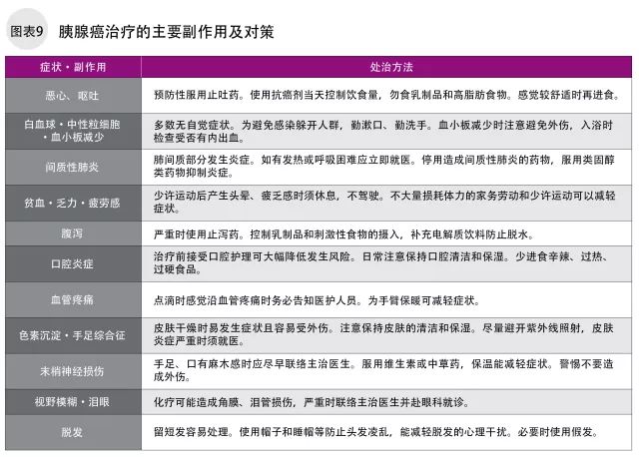Click the treatment text 留短发容易处理
This screenshot has height=457, width=639.
point(191,432)
